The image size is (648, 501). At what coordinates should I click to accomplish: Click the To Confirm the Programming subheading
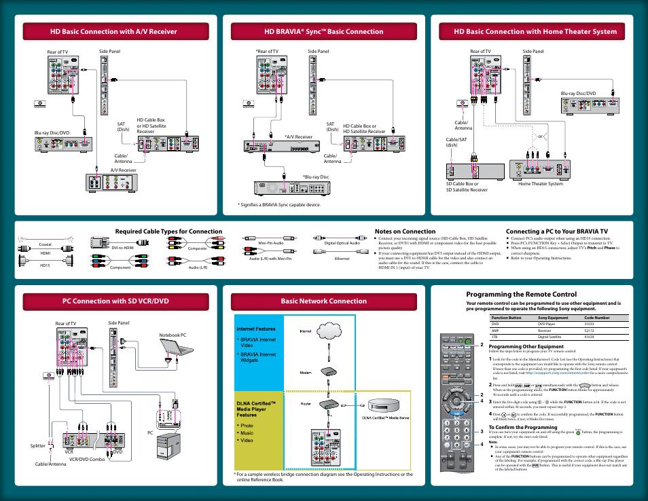pos(523,427)
